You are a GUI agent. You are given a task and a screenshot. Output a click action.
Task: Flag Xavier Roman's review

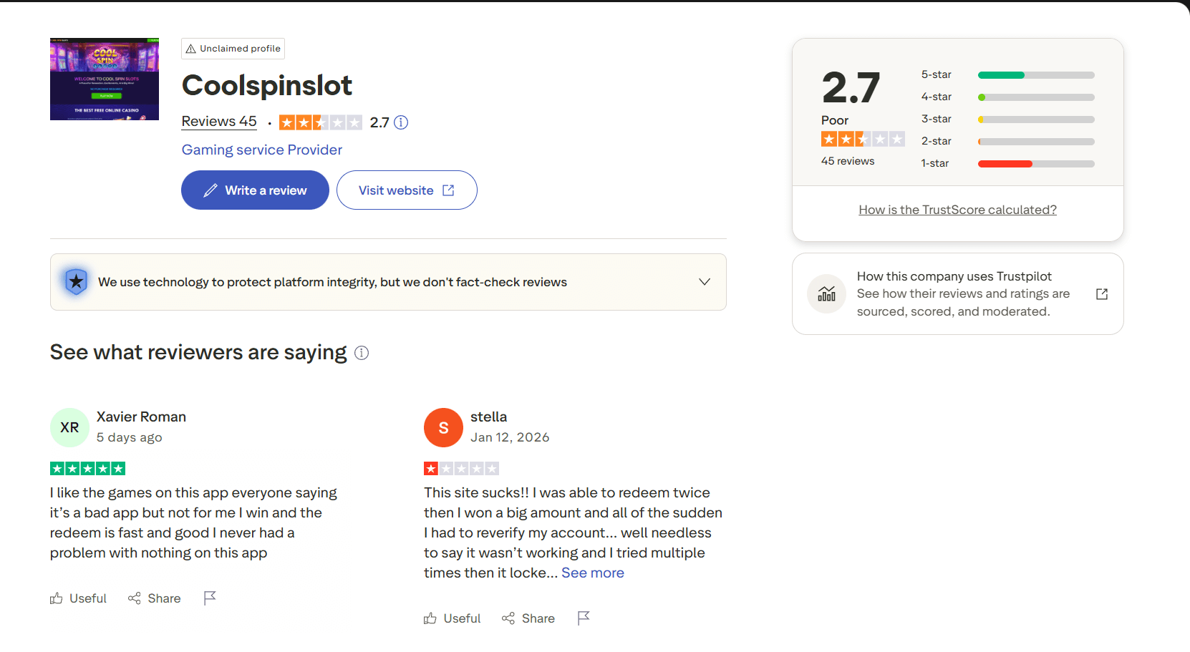click(210, 598)
